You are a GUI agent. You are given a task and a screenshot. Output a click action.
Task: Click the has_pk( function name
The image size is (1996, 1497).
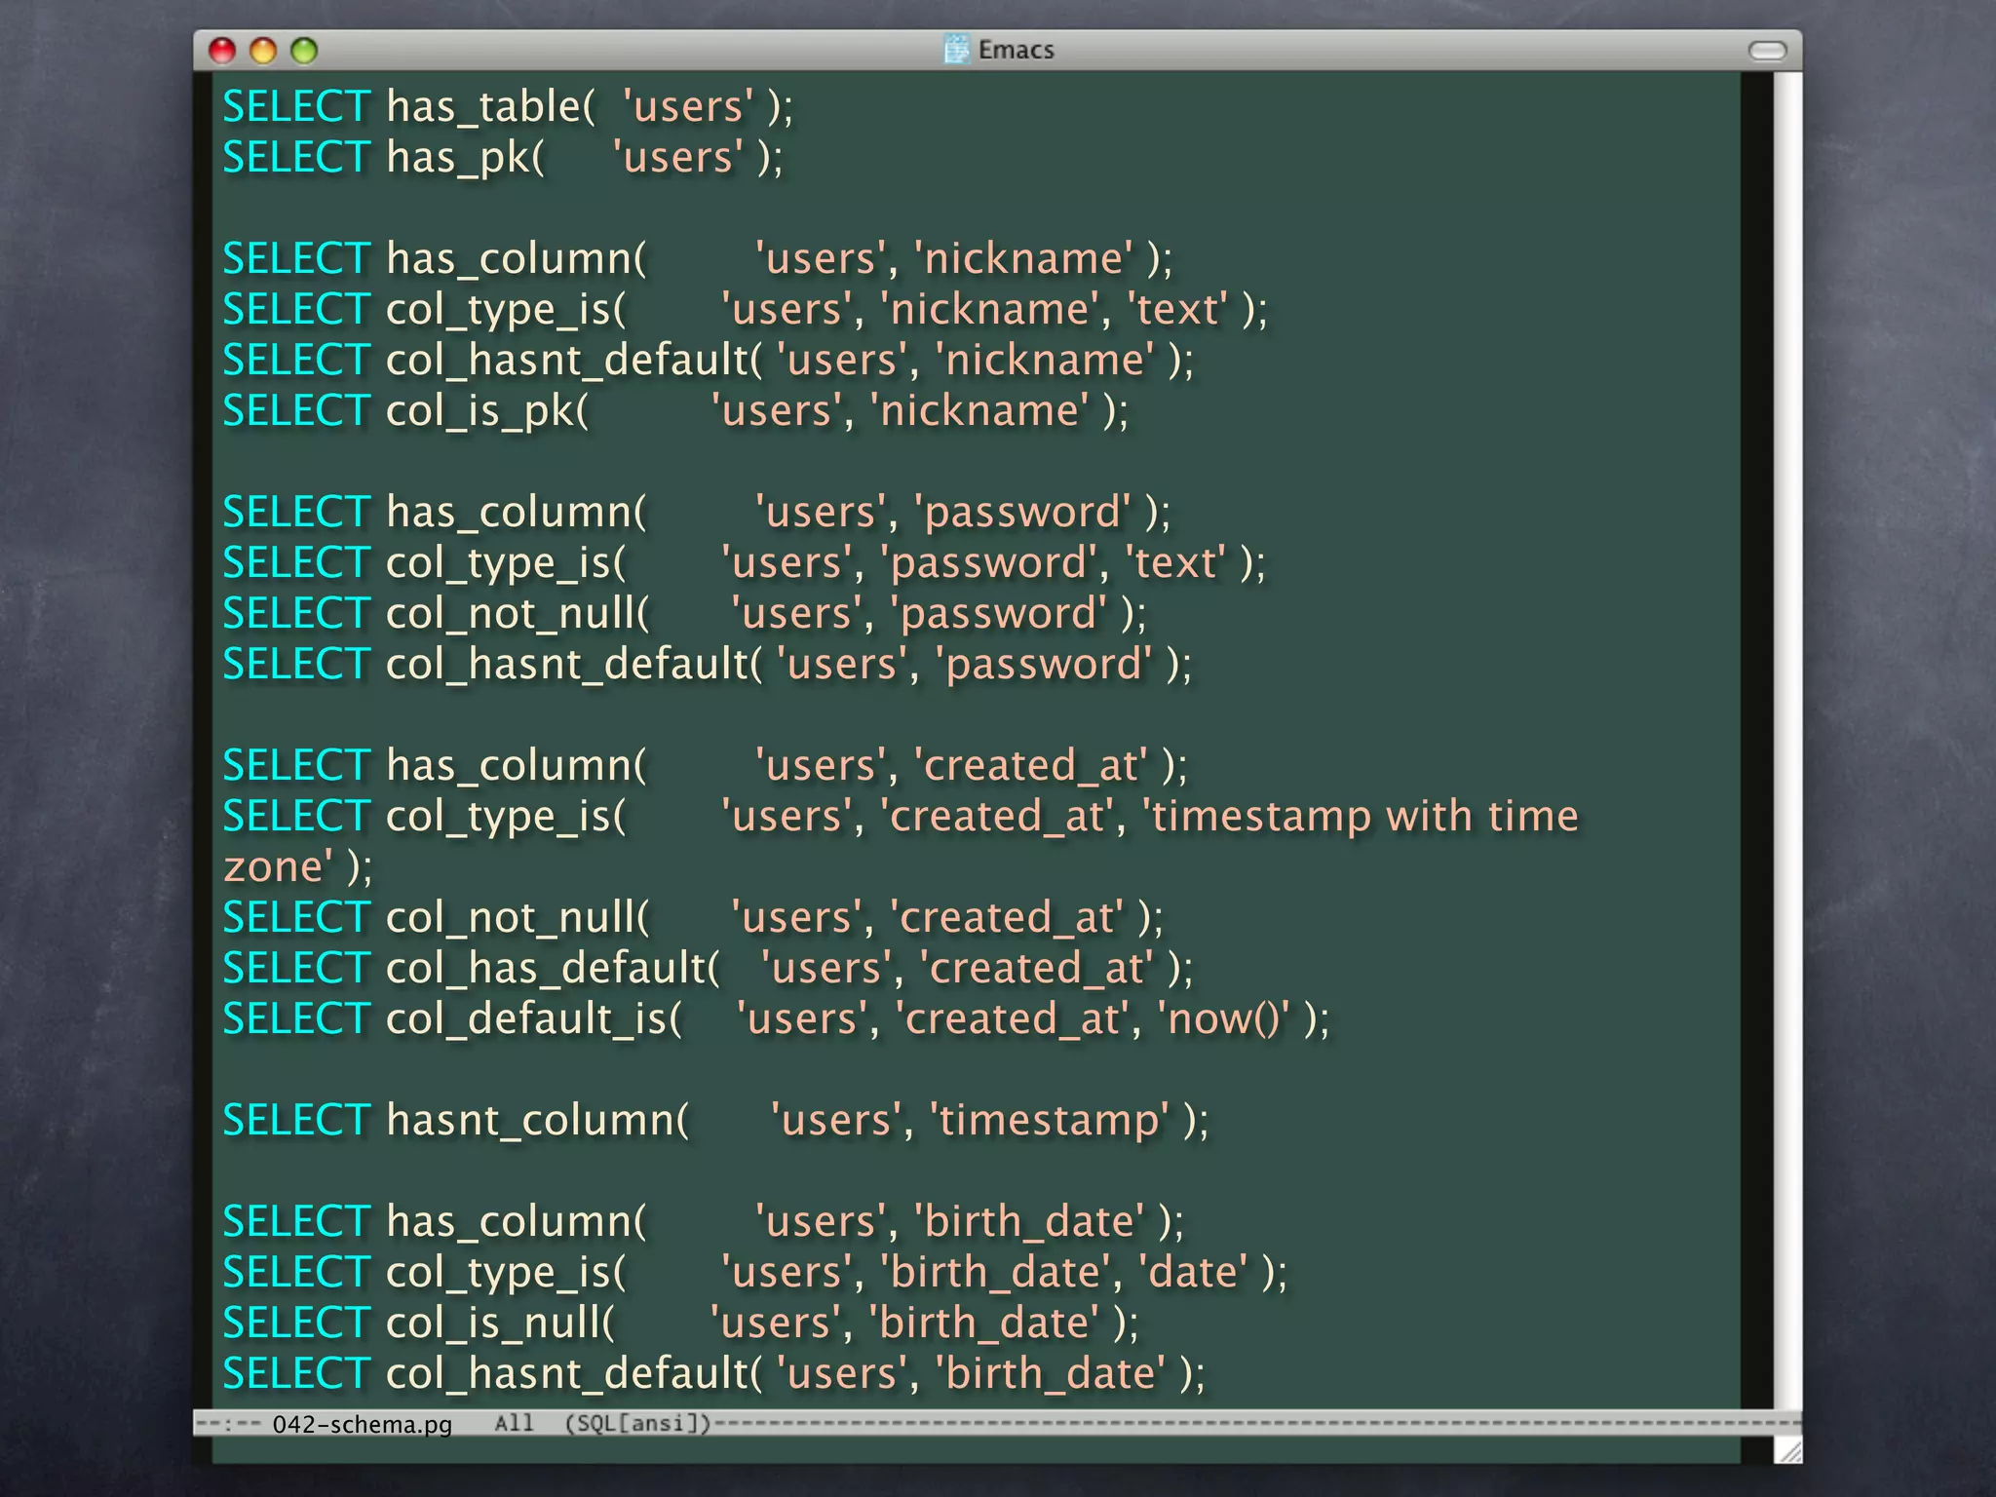pyautogui.click(x=465, y=158)
